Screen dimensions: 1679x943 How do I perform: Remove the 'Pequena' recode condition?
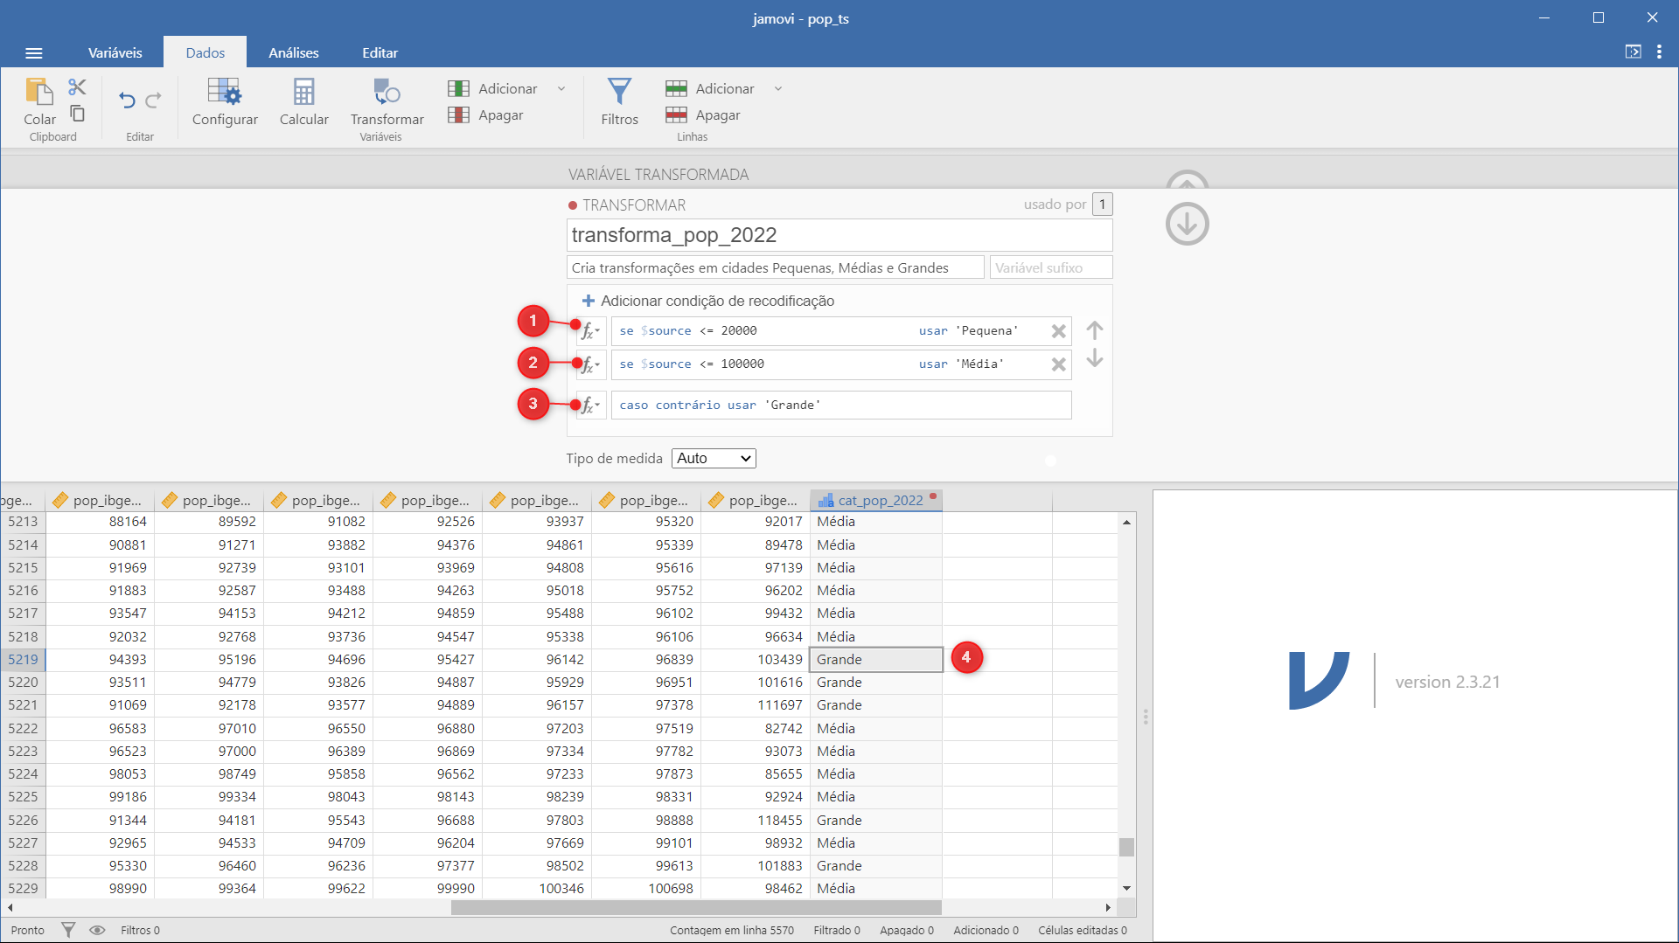click(x=1058, y=331)
